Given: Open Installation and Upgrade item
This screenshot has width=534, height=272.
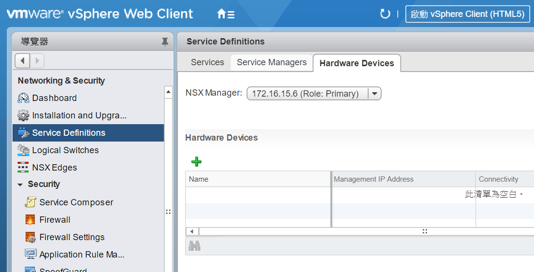Looking at the screenshot, I should tap(79, 115).
